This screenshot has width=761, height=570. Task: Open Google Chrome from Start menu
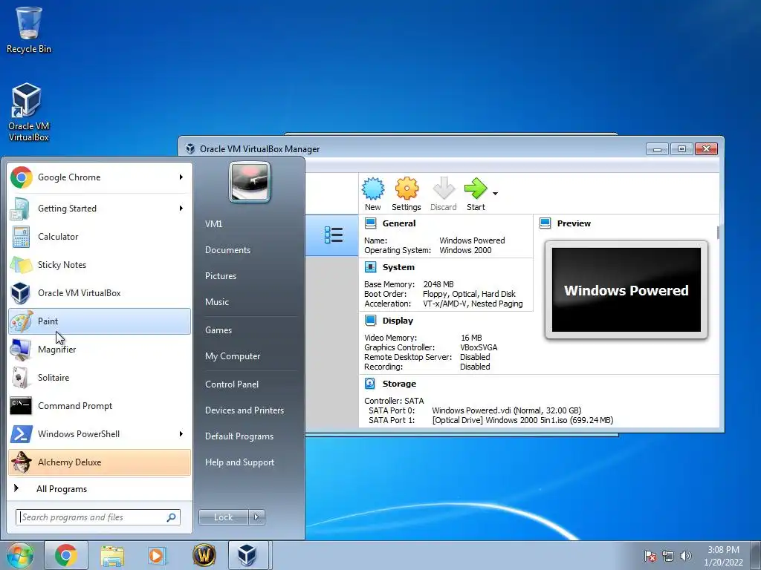100,177
